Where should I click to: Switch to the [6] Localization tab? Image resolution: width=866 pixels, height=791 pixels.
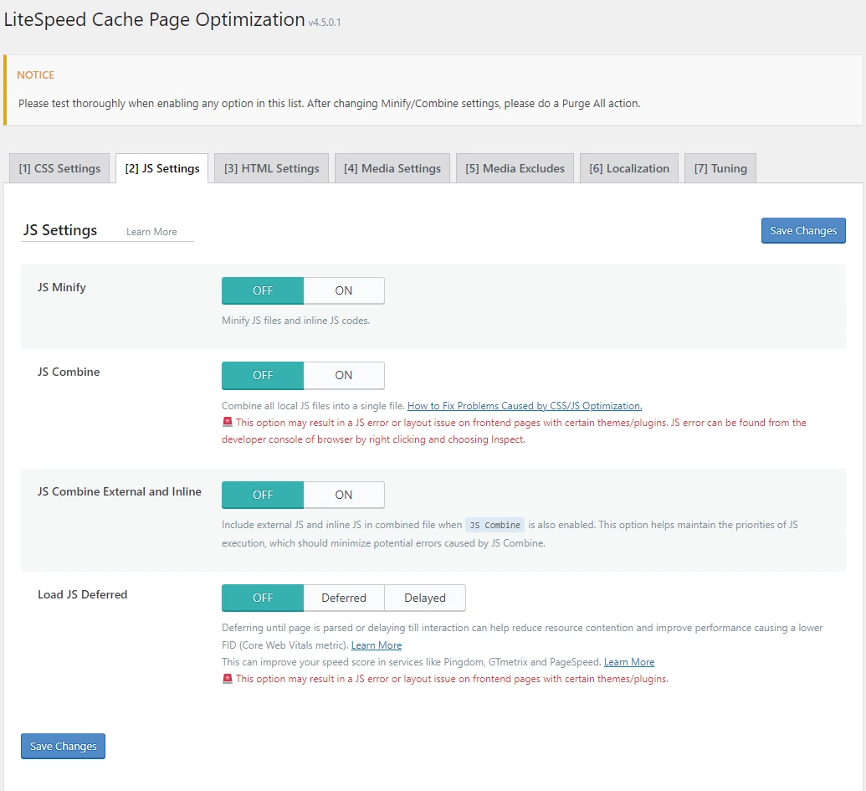(x=629, y=168)
